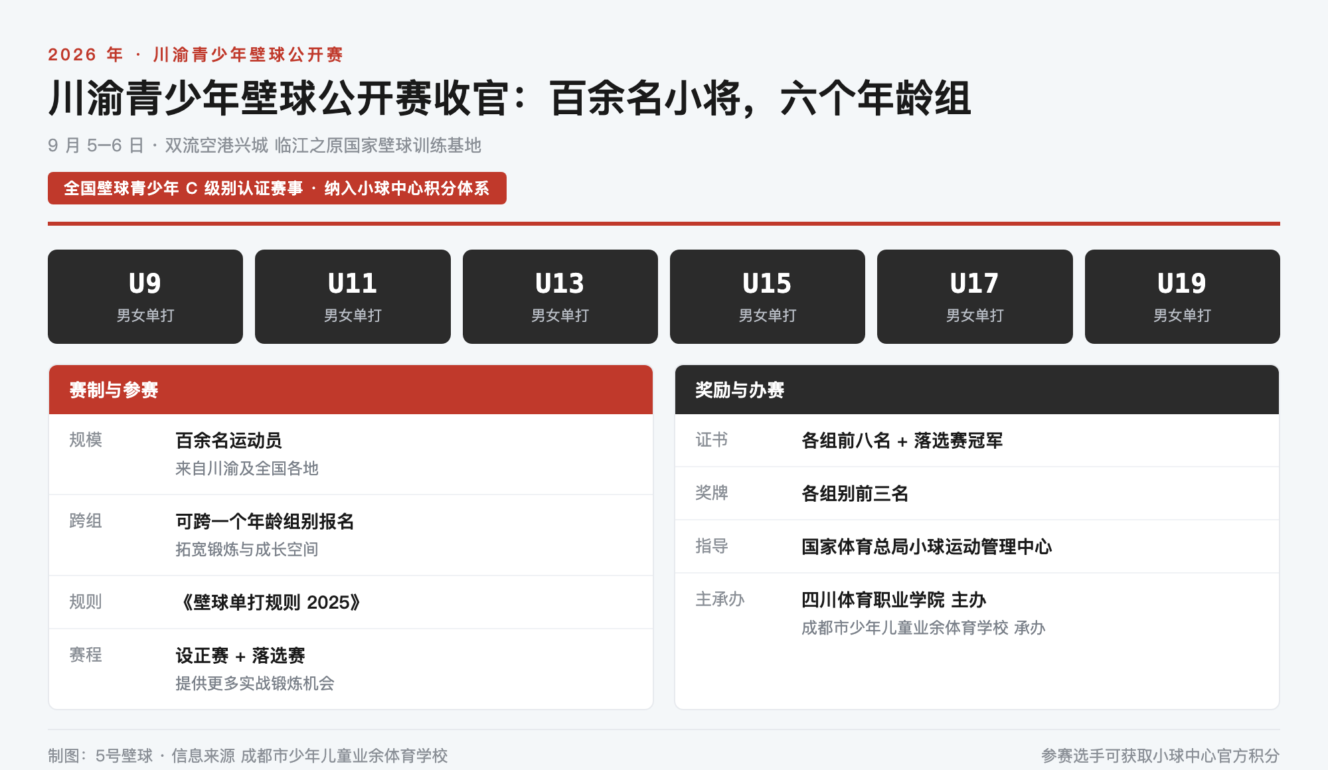Click the U17 age group card
This screenshot has height=770, width=1328.
coord(975,297)
